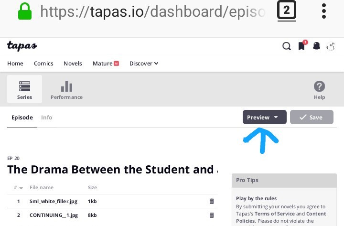344x226 pixels.
Task: Open the browser three-dot menu
Action: tap(324, 11)
